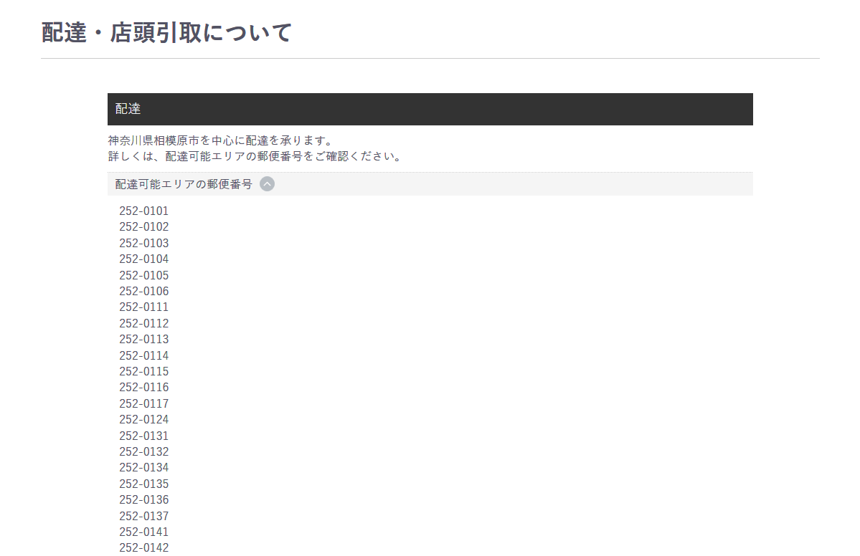
Task: Select postal code 252-0113
Action: (x=143, y=339)
